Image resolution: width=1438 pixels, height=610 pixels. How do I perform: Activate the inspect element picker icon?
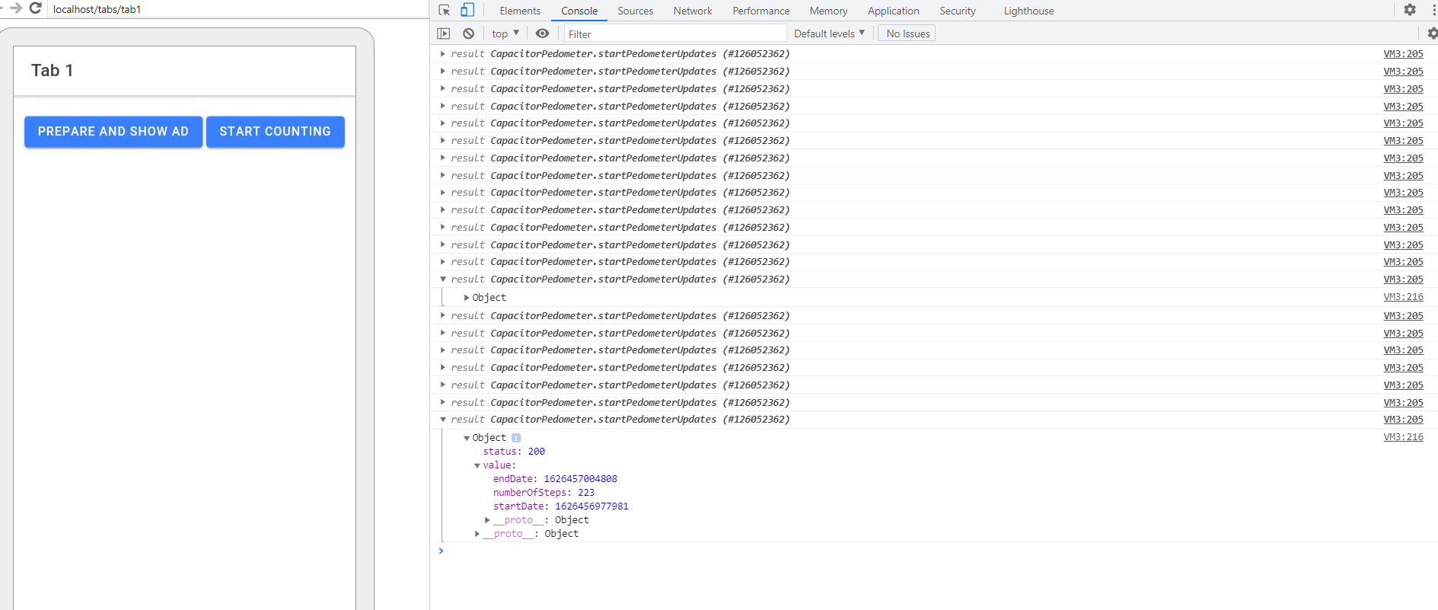coord(445,11)
